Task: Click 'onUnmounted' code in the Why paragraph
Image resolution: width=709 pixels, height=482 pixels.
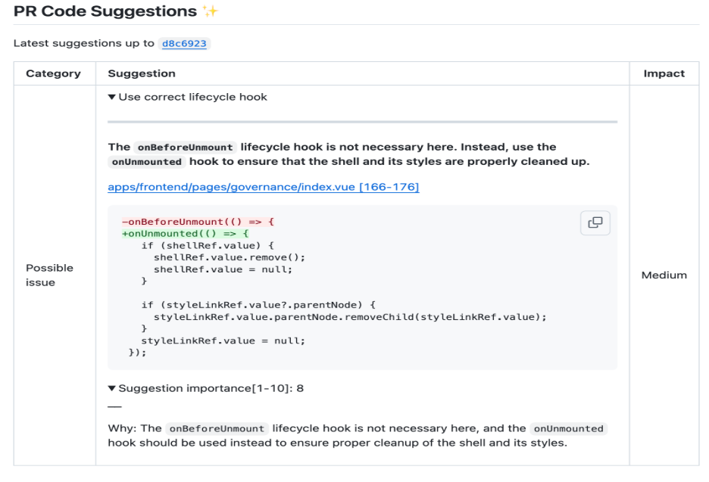Action: [x=568, y=429]
